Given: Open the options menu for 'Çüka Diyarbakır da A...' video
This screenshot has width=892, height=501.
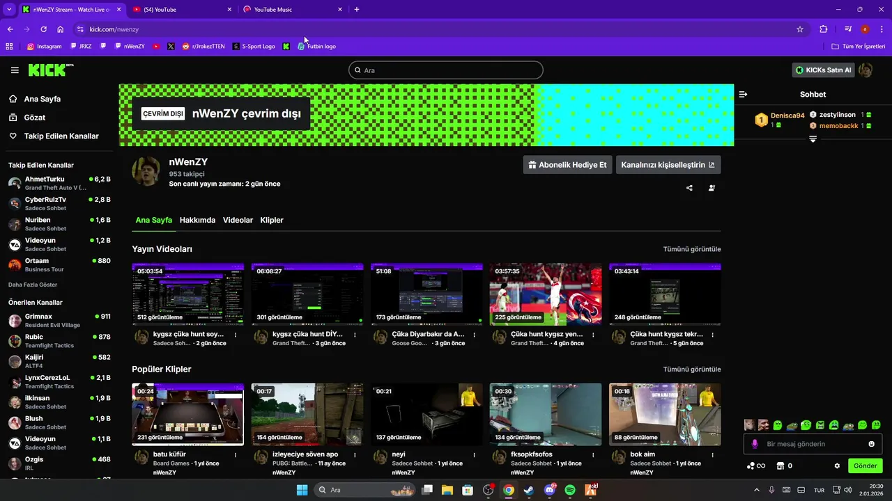Looking at the screenshot, I should 475,335.
